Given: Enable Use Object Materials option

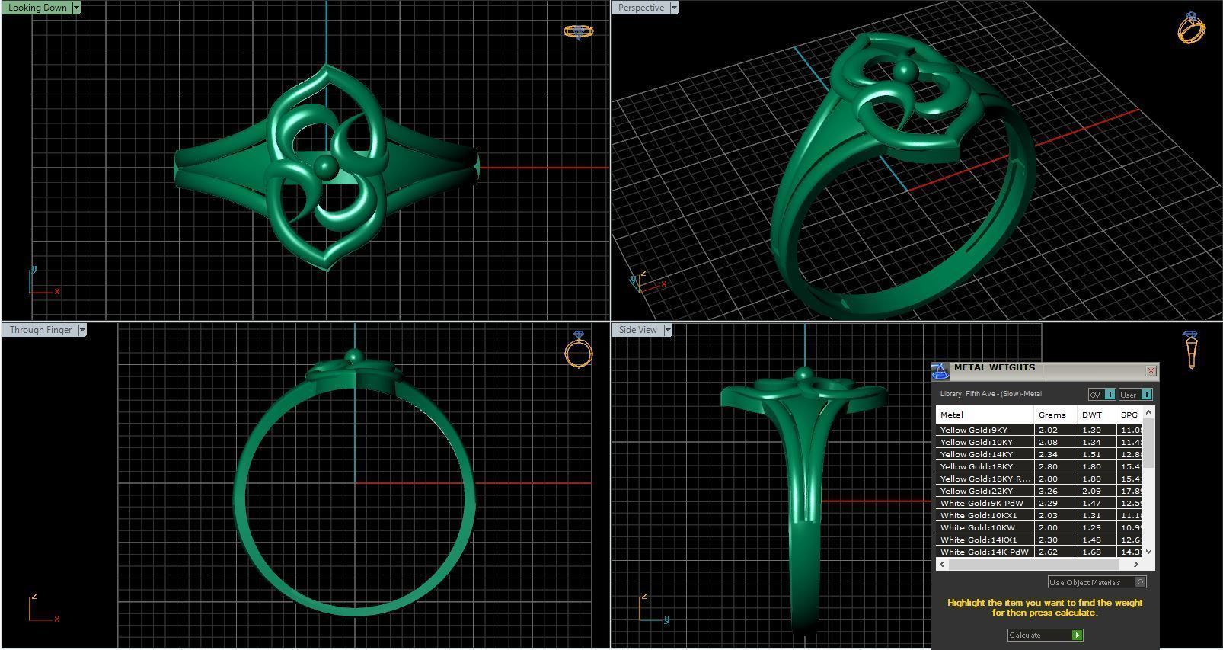Looking at the screenshot, I should click(x=1097, y=582).
